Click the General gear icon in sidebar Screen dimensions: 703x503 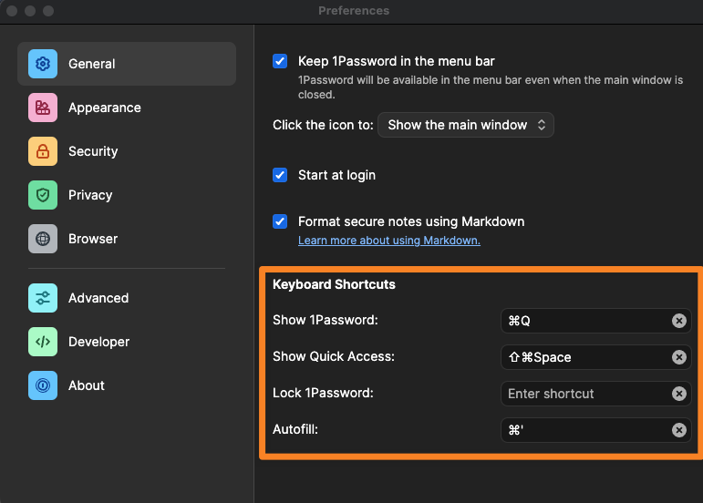point(43,64)
